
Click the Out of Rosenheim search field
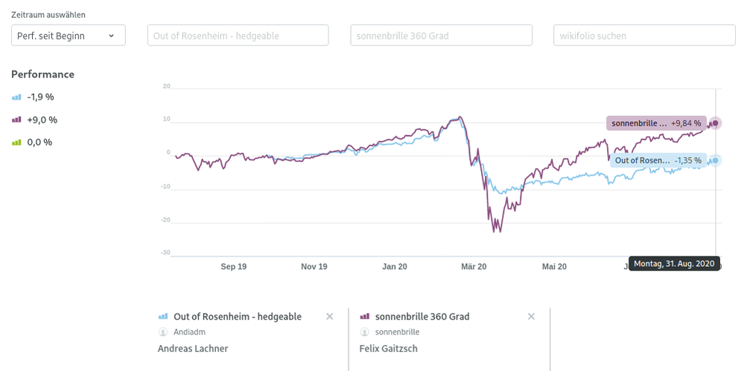(238, 35)
